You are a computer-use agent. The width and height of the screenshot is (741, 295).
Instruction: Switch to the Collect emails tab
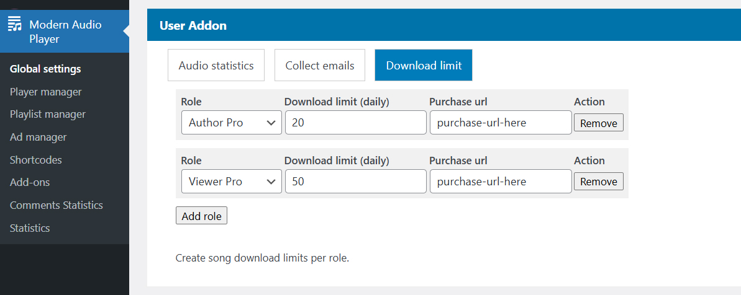[x=320, y=66]
